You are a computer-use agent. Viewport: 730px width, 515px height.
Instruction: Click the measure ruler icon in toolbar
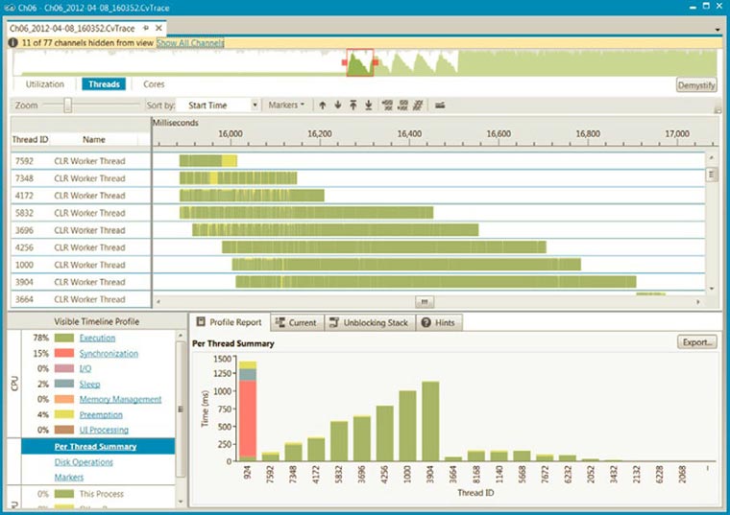click(x=440, y=105)
